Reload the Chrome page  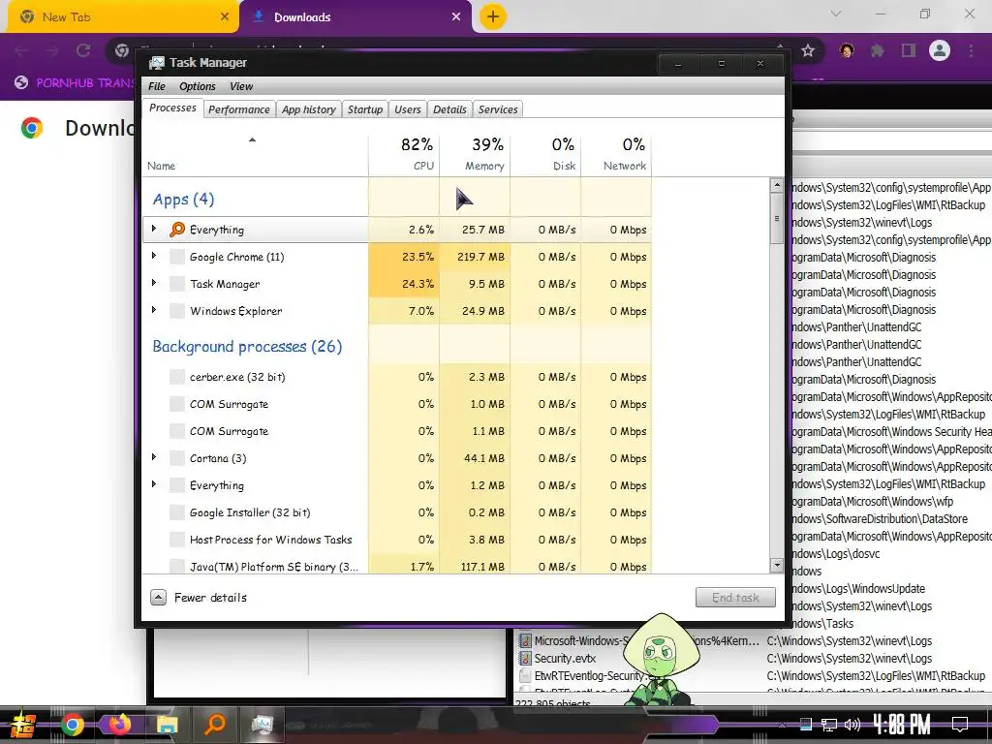(x=83, y=50)
